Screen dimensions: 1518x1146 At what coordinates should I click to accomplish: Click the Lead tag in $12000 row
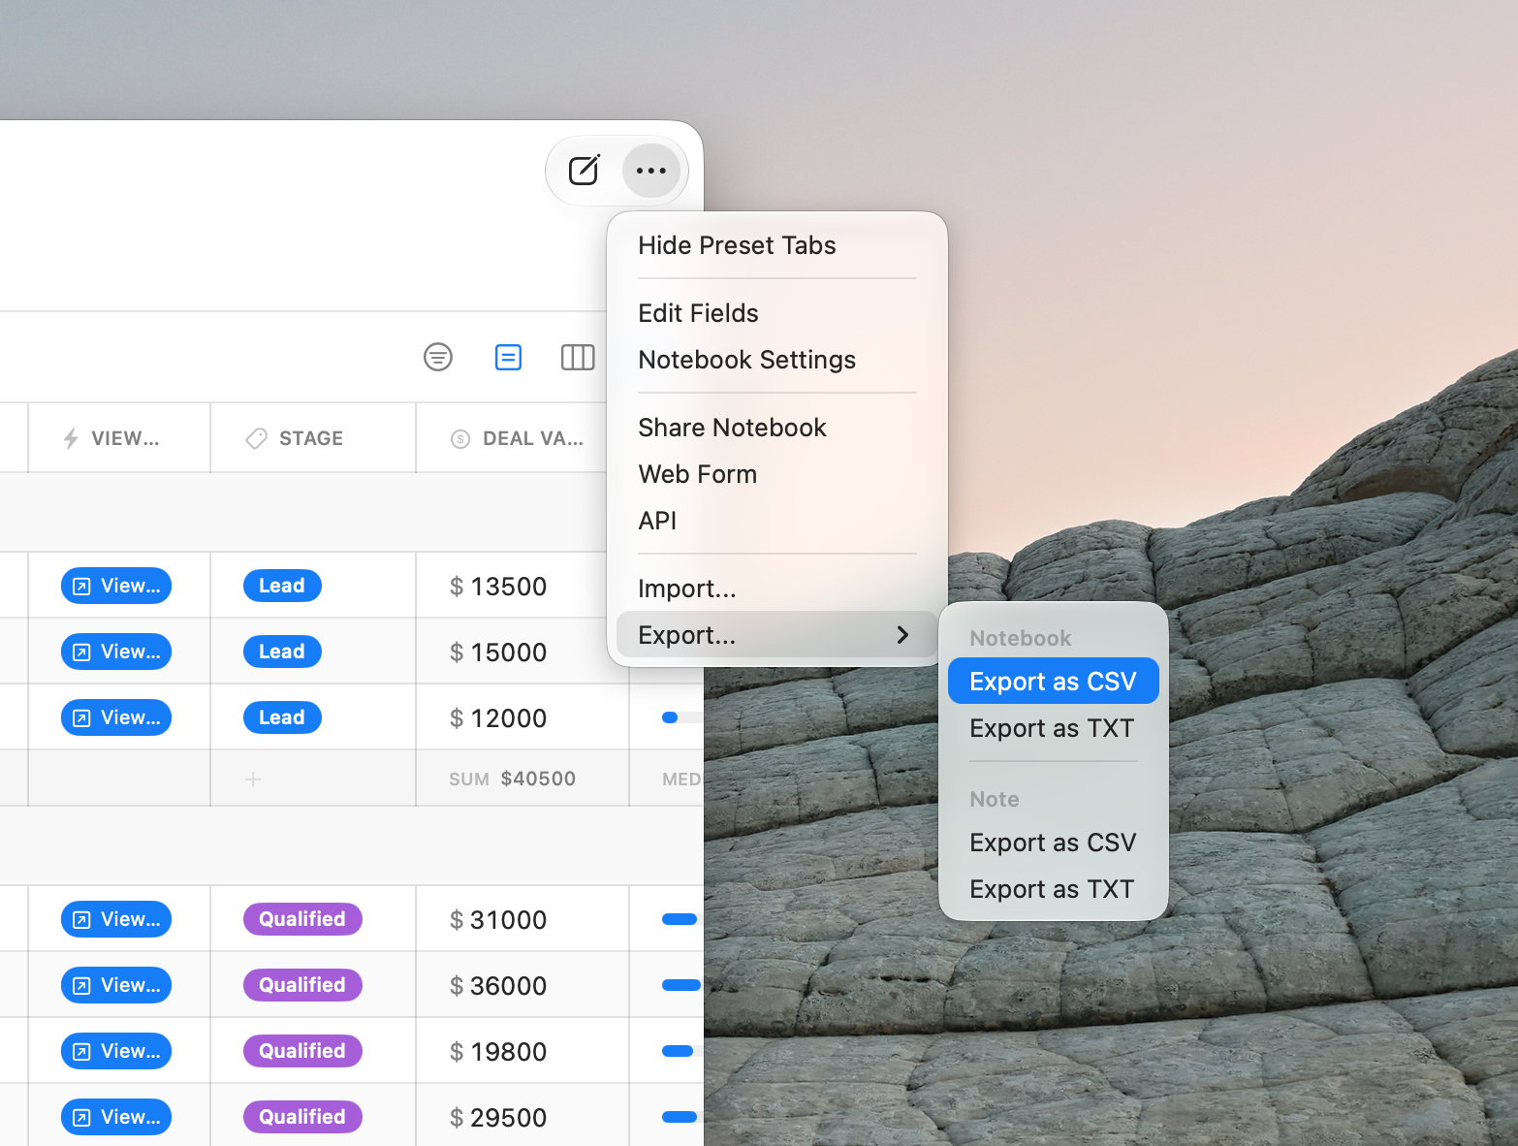coord(282,717)
